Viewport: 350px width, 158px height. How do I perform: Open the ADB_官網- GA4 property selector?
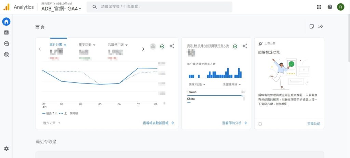(62, 9)
